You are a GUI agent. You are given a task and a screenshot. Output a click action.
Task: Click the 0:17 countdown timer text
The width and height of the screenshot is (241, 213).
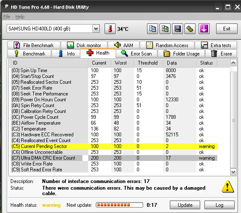[x=152, y=205]
